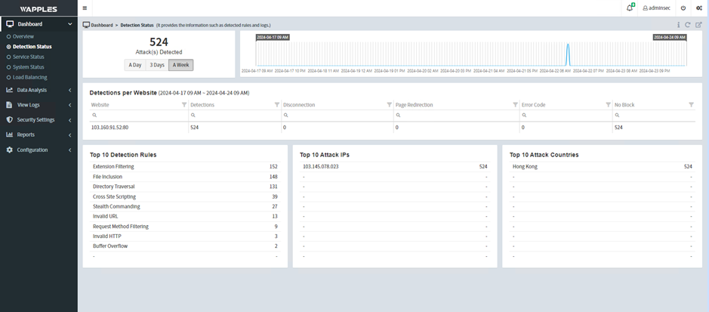Select the A Day time range

click(135, 65)
